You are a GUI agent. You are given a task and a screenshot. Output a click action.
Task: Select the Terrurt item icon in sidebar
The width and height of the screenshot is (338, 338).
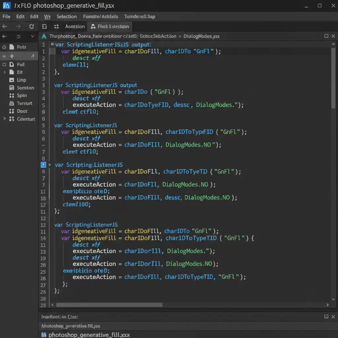click(12, 103)
